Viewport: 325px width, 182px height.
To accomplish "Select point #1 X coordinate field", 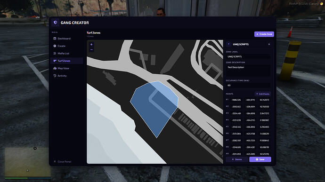I will pyautogui.click(x=236, y=100).
